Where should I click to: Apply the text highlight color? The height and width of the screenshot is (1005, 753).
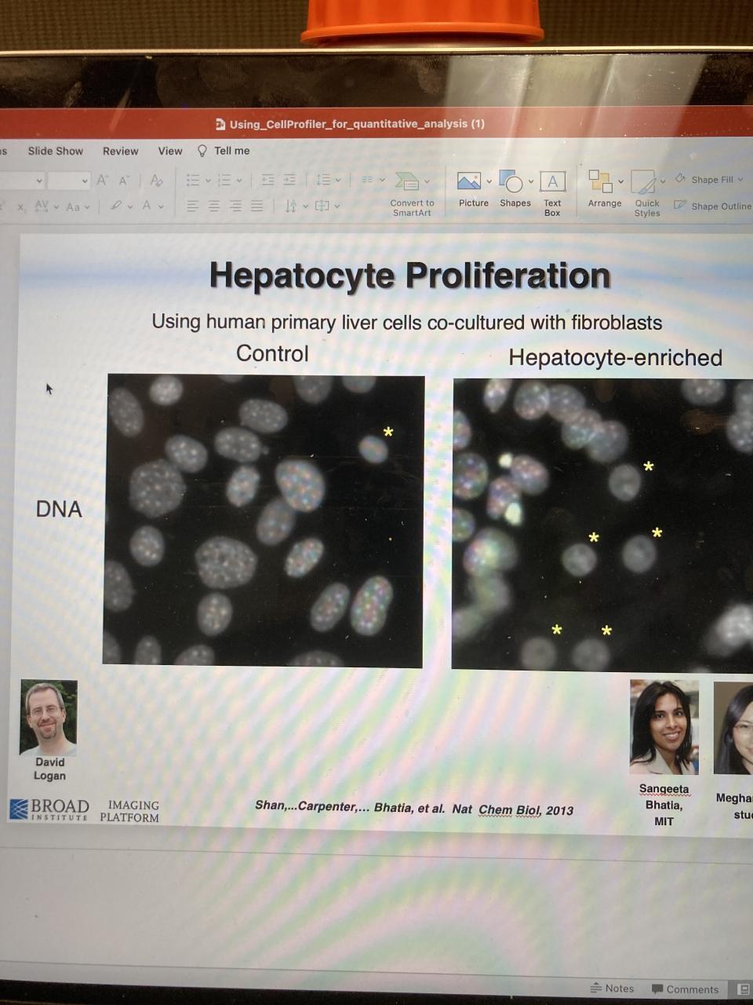[116, 206]
